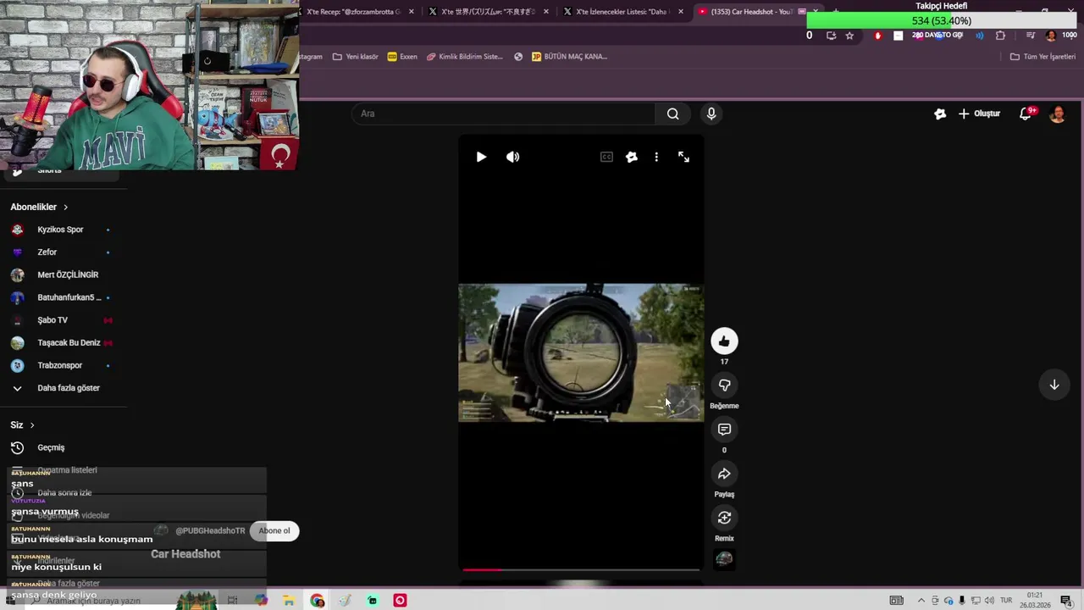Open Geçmiş watch history

51,447
